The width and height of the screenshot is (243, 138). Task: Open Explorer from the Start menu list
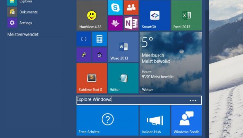[26, 1]
